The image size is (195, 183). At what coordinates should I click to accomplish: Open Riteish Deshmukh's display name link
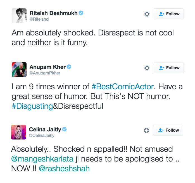pos(53,13)
